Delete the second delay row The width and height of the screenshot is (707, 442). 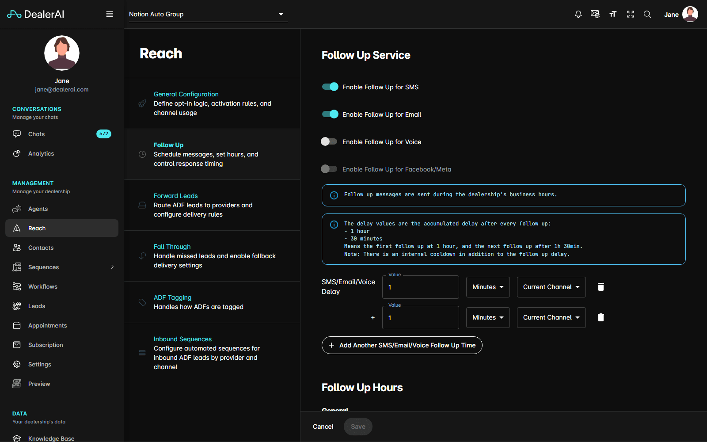[x=601, y=317]
